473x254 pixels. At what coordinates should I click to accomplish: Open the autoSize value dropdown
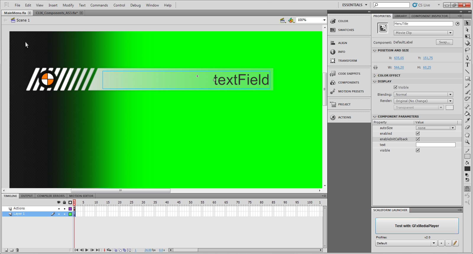(435, 128)
